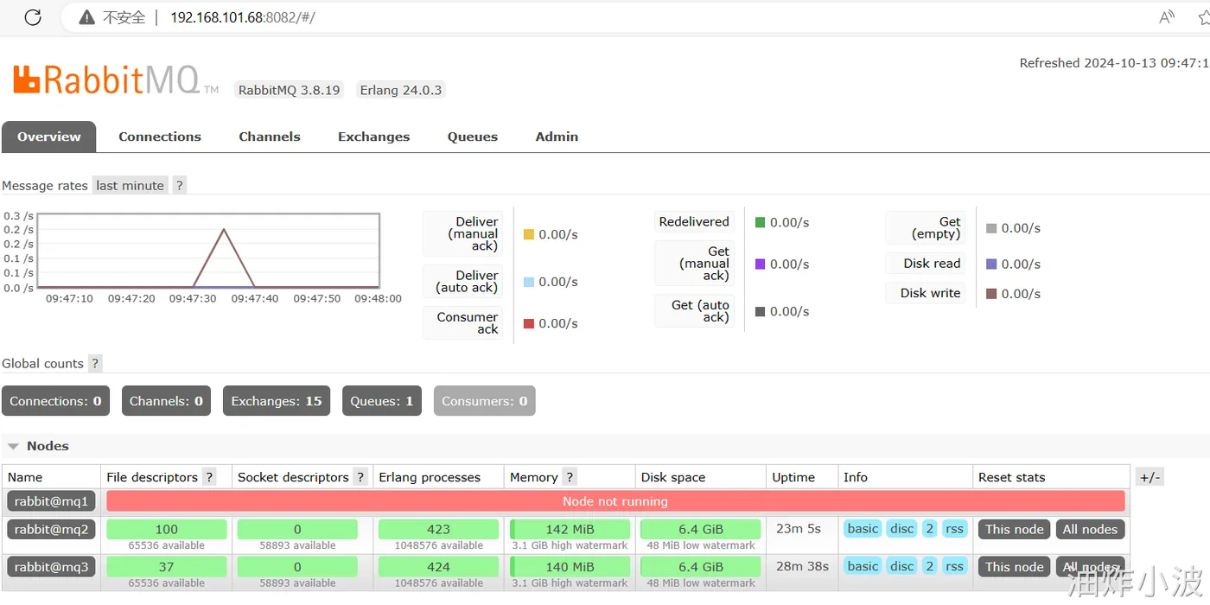This screenshot has width=1210, height=605.
Task: Go to the Exchanges tab
Action: click(374, 137)
